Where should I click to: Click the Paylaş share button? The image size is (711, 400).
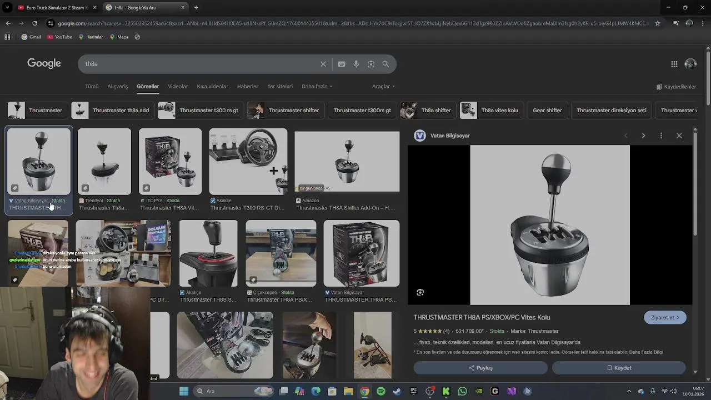pyautogui.click(x=480, y=368)
